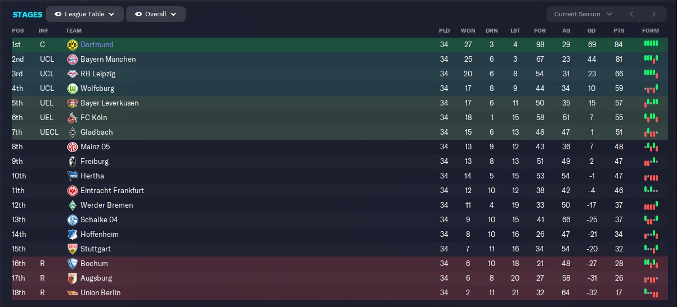
Task: Click the Schalke 04 club badge
Action: pyautogui.click(x=72, y=219)
